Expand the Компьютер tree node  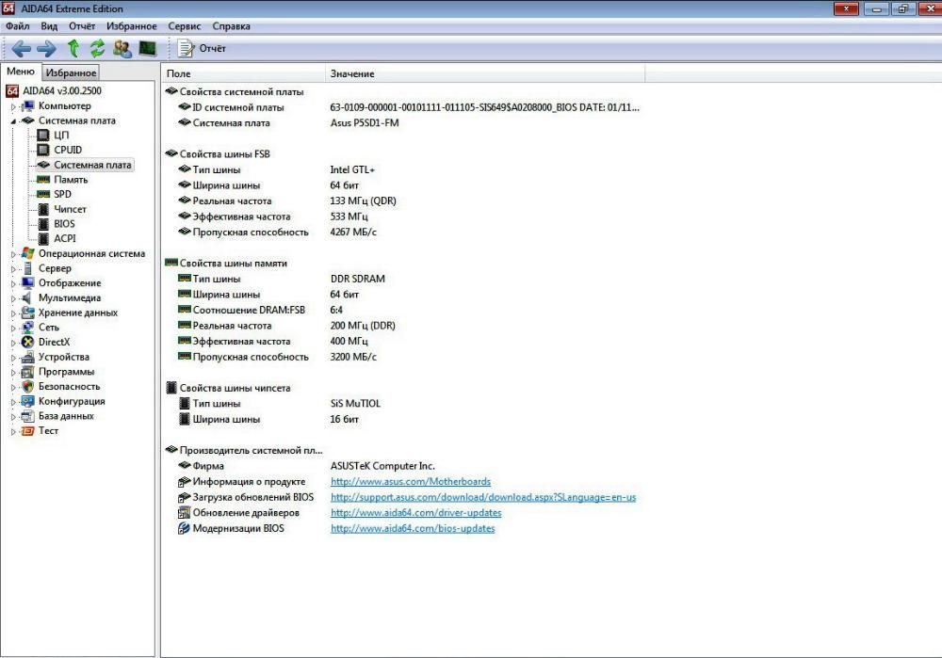click(x=13, y=106)
